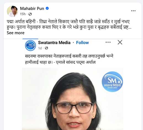143x130 pixels.
Task: Click the globe icon beside the 1d timestamp
Action: click(46, 48)
